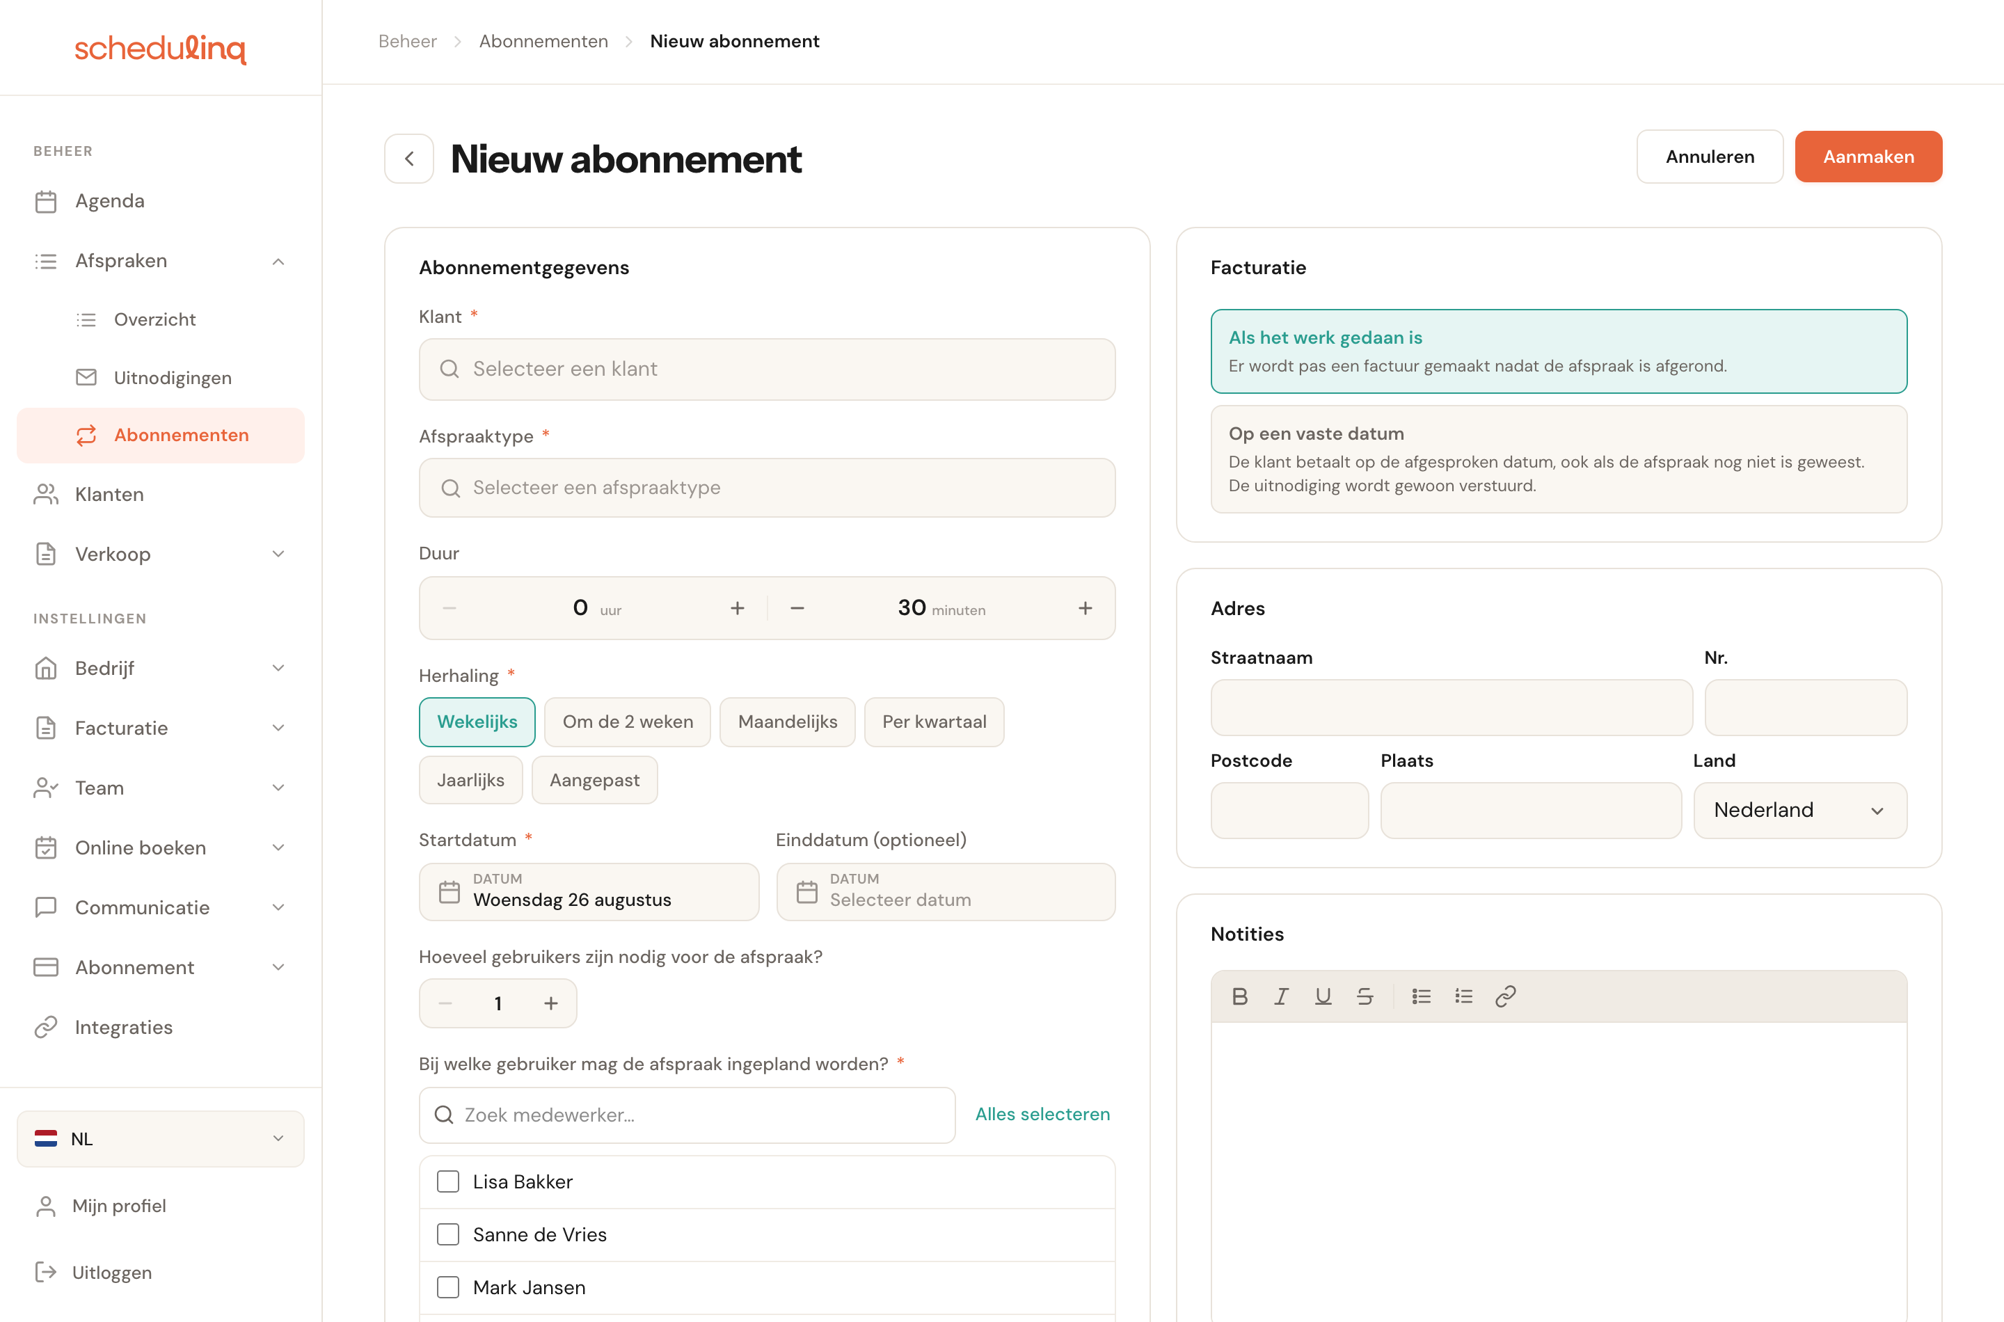Decrease hours with the minus before 0 uur
2004x1322 pixels.
[x=450, y=608]
